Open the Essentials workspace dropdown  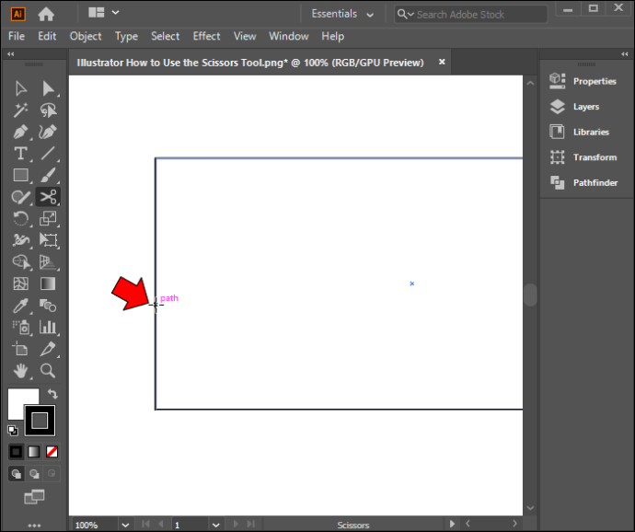coord(342,14)
